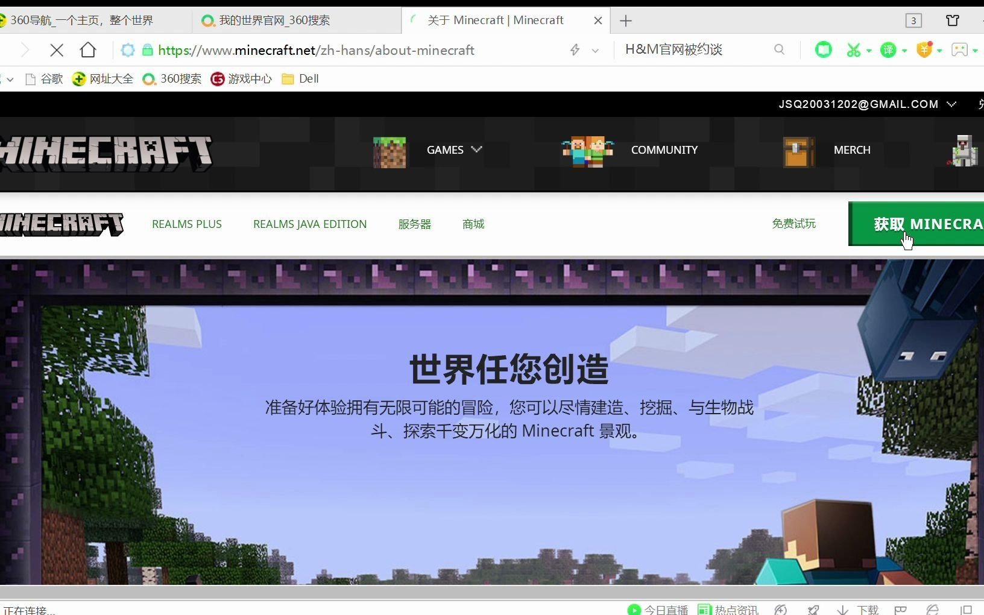Screen dimensions: 984x615
Task: Open 今日直播 in the status bar
Action: 658,610
